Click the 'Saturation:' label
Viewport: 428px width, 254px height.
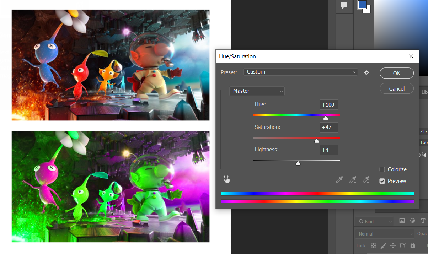267,127
